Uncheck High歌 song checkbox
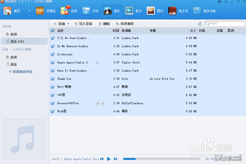Screen dimensions: 246x164 53,112
